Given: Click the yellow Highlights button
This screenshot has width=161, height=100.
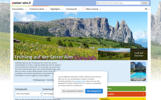Looking at the screenshot, I should tap(123, 99).
